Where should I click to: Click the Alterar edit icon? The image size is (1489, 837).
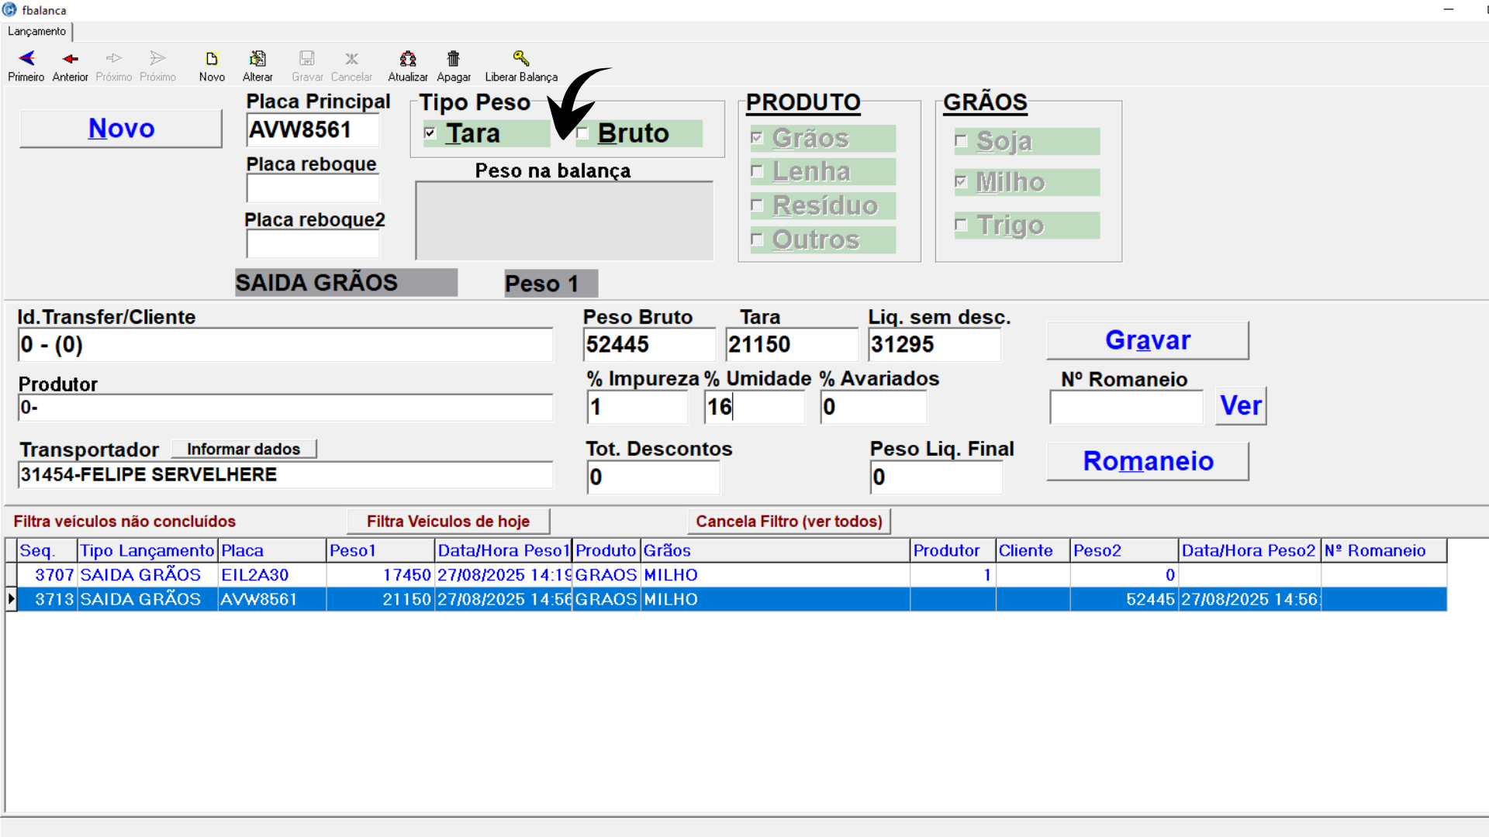pos(257,59)
